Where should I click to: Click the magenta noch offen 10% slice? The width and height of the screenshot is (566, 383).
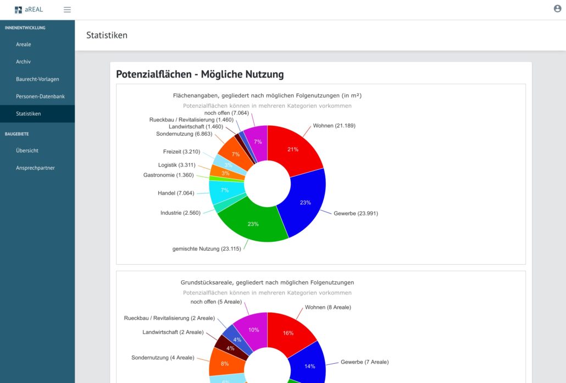pyautogui.click(x=254, y=330)
